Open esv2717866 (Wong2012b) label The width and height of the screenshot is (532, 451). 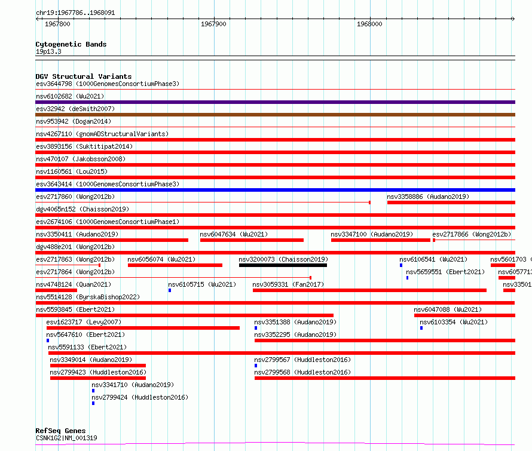point(472,234)
